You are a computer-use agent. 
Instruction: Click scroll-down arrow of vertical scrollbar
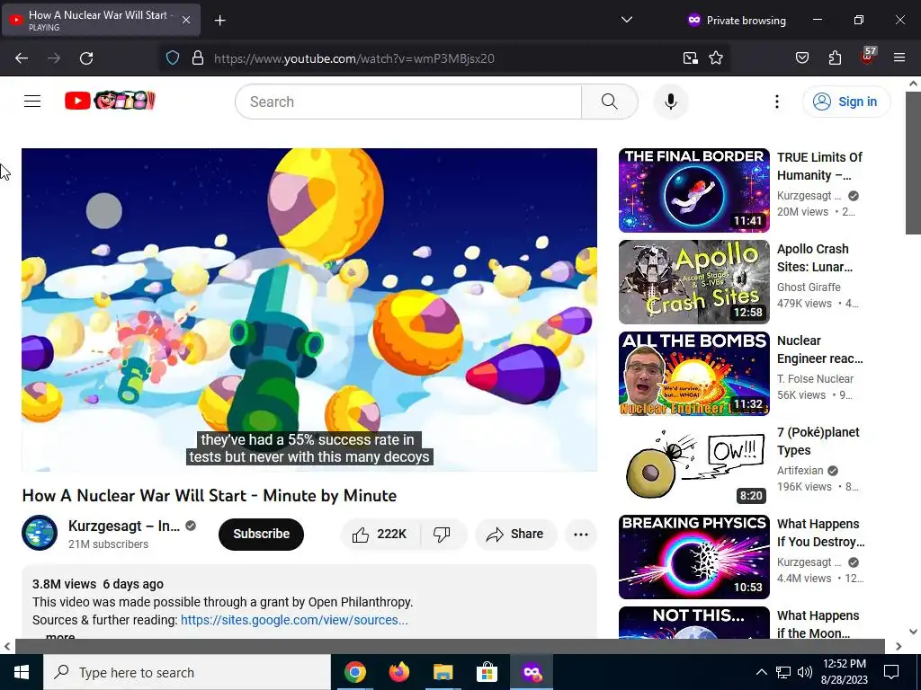tap(913, 632)
